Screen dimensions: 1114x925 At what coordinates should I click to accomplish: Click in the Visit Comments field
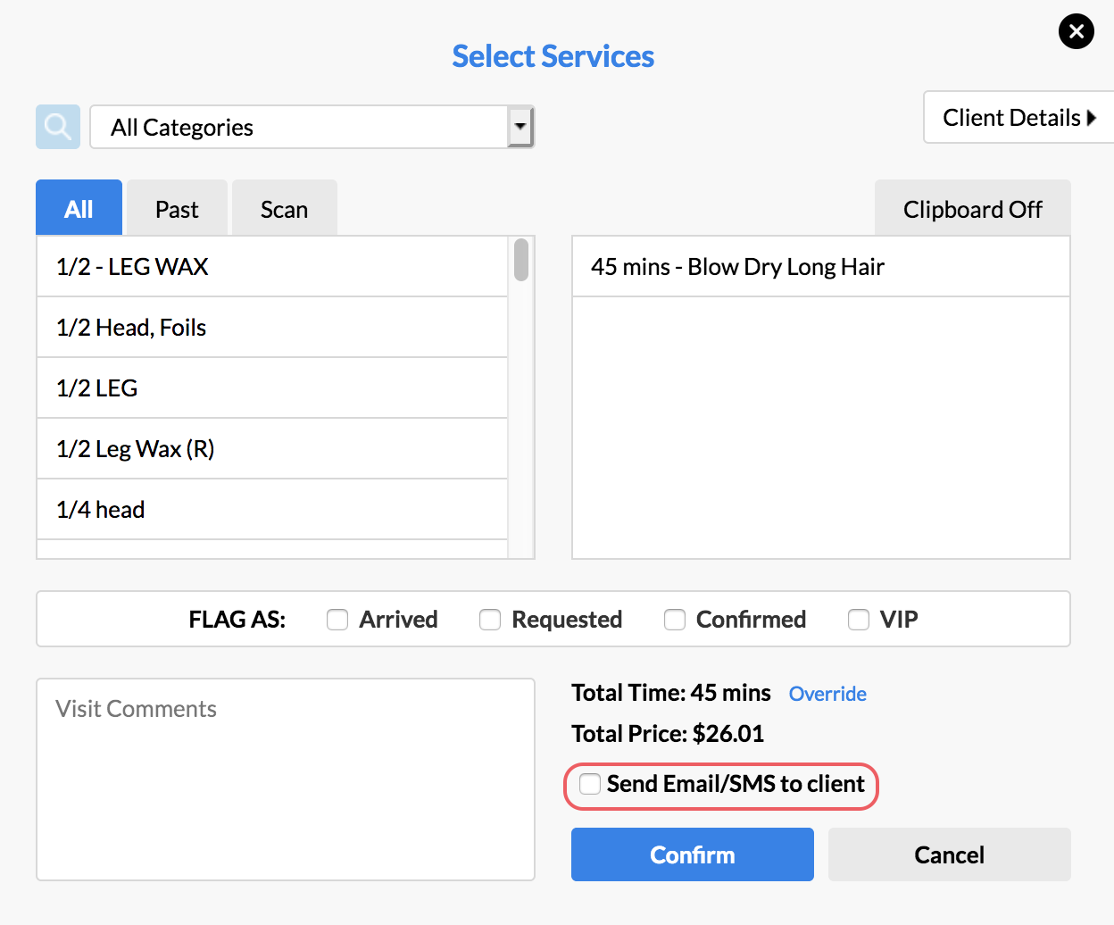click(x=286, y=779)
